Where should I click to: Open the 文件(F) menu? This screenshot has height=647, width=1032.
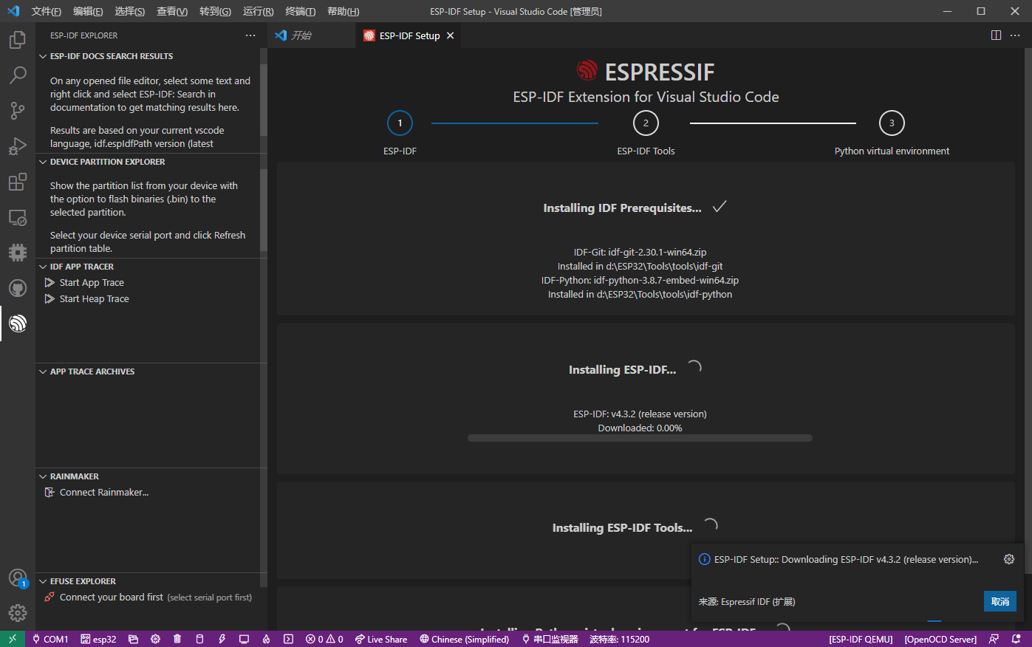47,11
